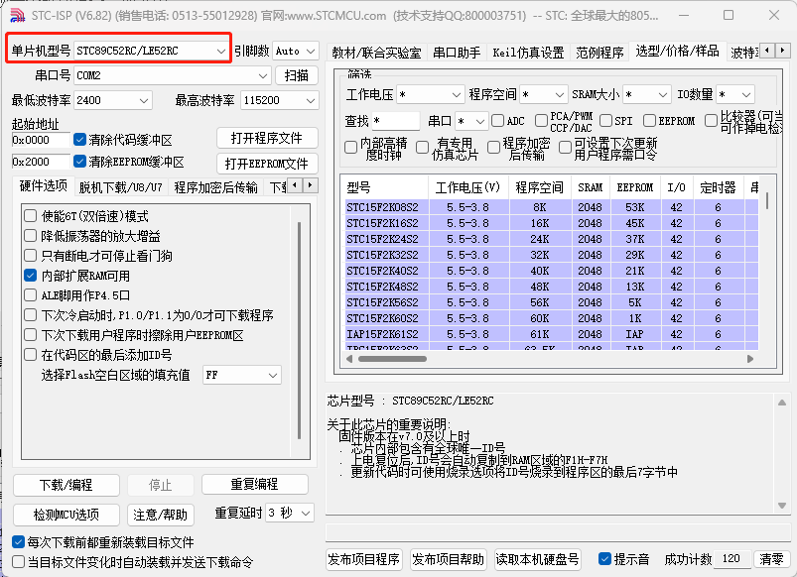
Task: Click the chip table horizontal scroll right arrow
Action: tap(750, 359)
